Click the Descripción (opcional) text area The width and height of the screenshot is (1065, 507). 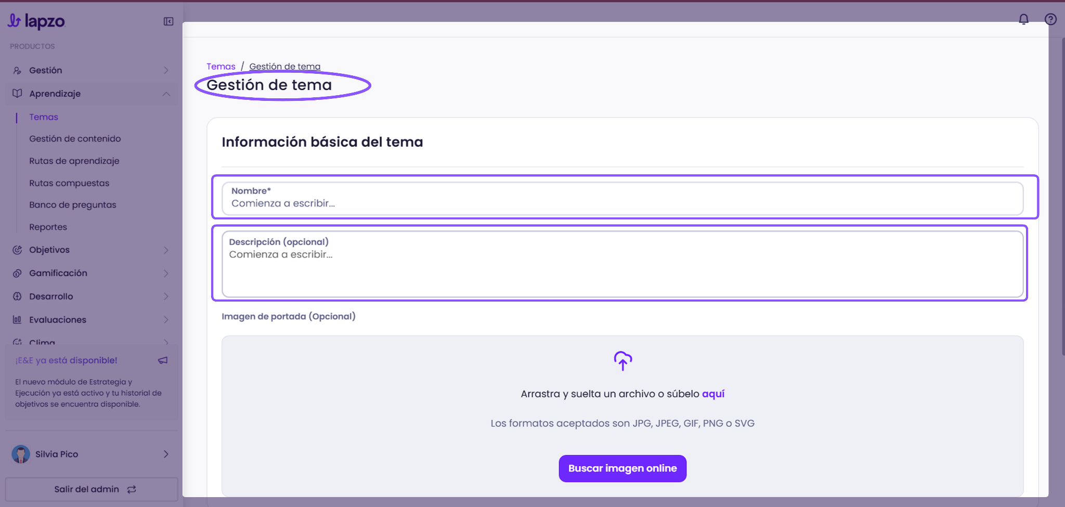coord(622,264)
